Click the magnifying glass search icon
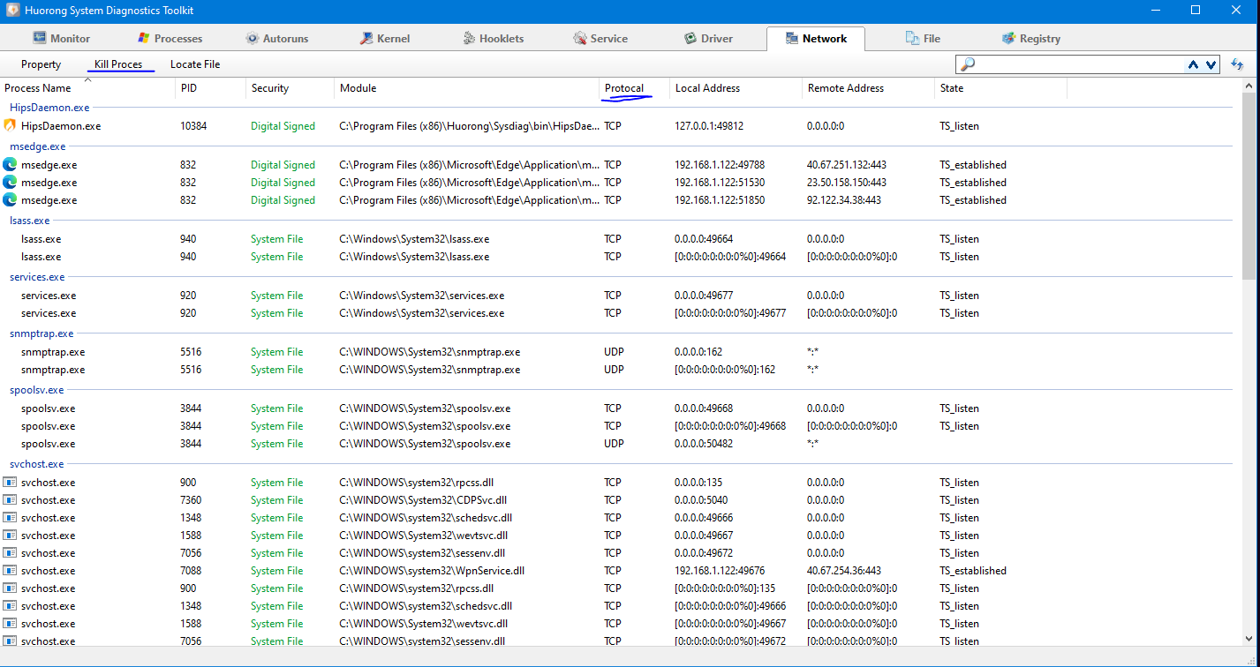Screen dimensions: 1260x667 pos(968,64)
